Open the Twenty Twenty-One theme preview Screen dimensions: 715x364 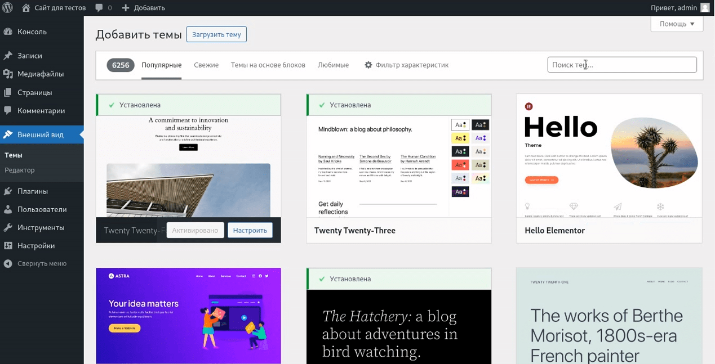tap(609, 316)
